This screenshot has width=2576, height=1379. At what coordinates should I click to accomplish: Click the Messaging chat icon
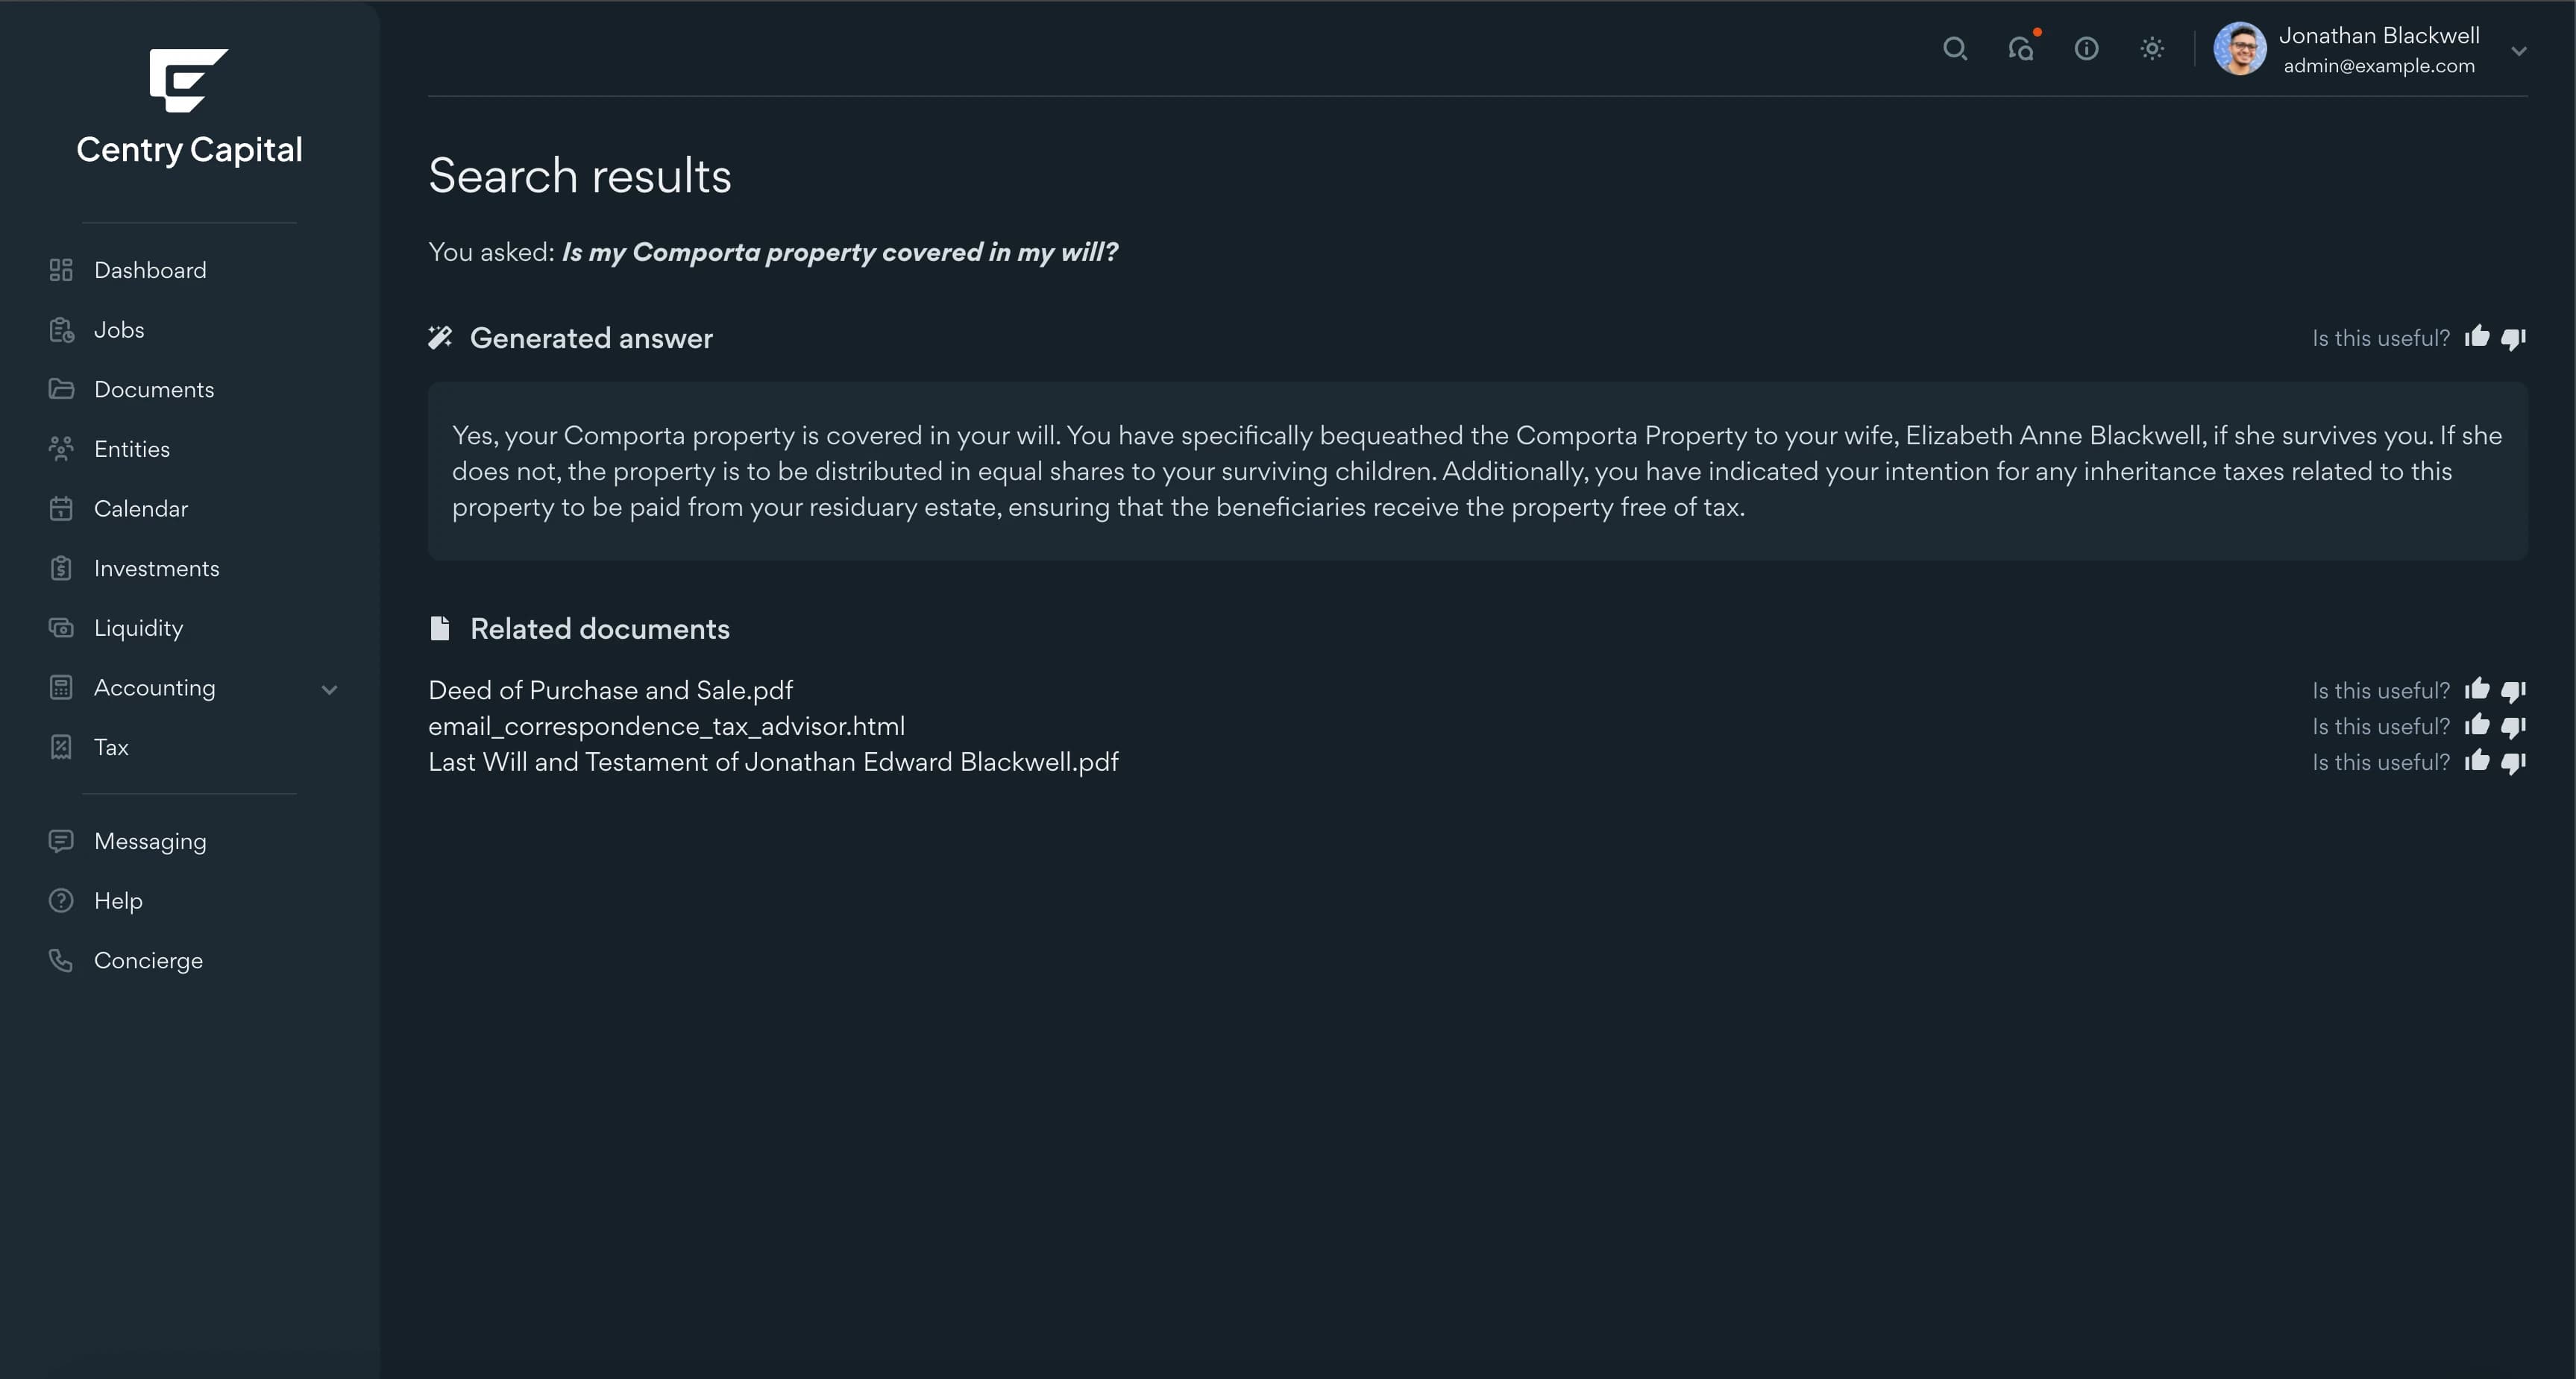(x=61, y=842)
